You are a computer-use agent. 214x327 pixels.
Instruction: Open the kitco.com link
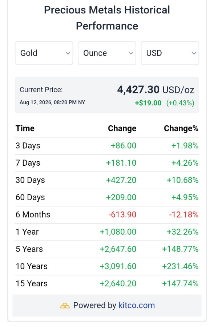[137, 306]
